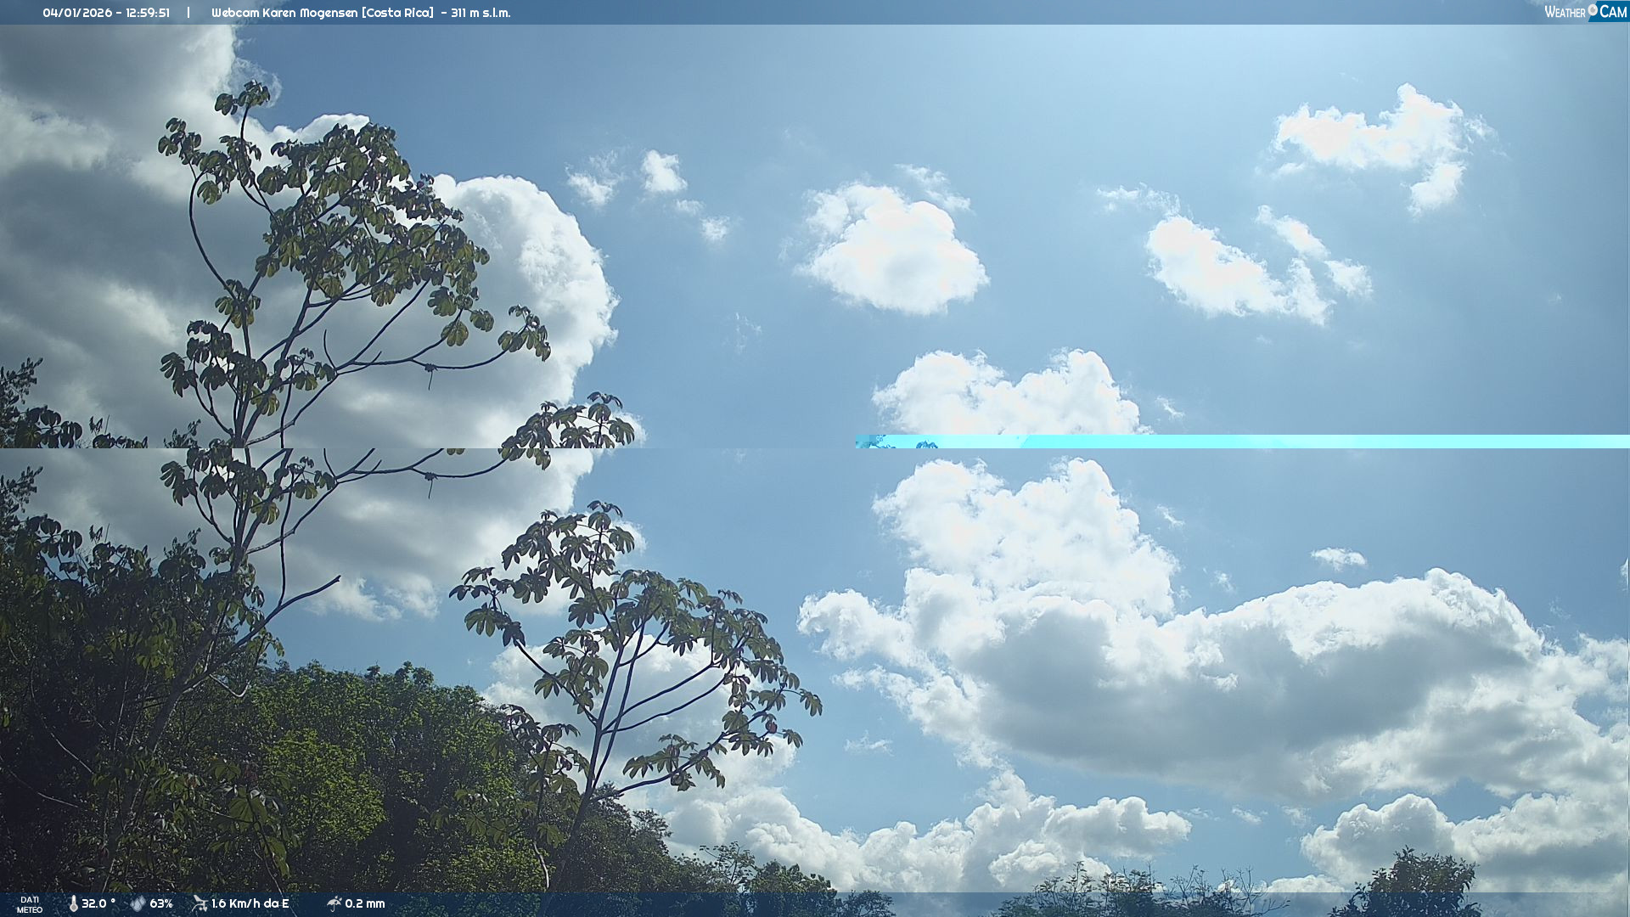Click the humidity water drops icon

(138, 903)
